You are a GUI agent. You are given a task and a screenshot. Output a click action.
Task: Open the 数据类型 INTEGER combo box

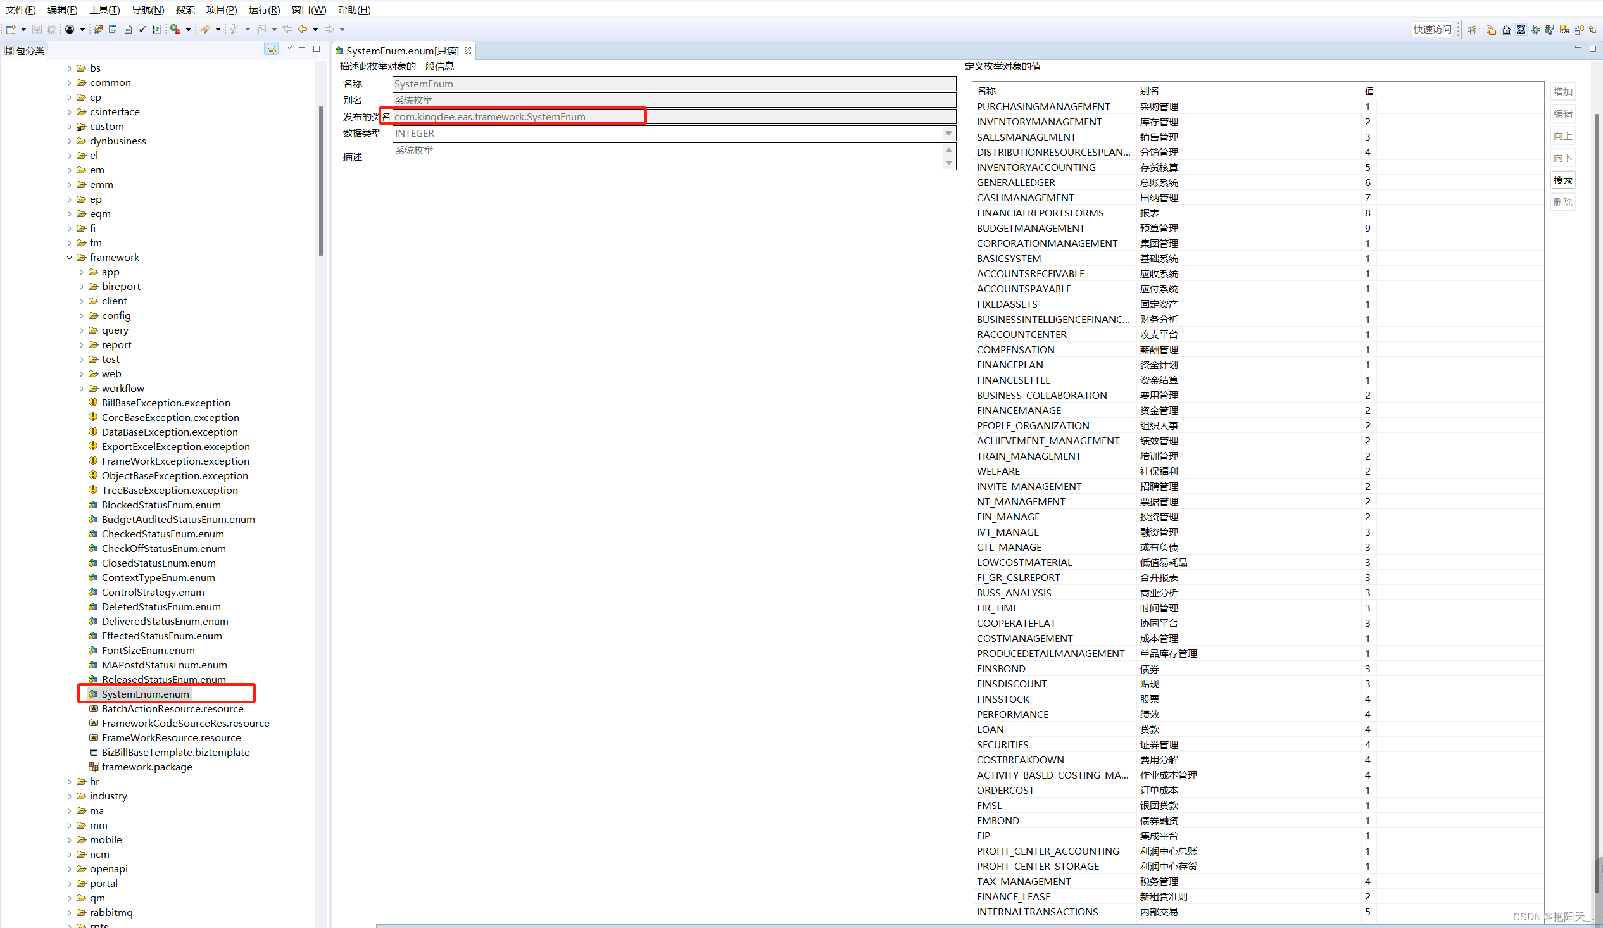pos(674,134)
